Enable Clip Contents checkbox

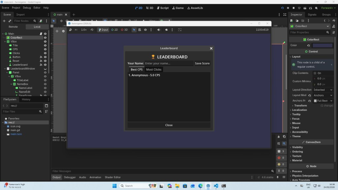315,73
